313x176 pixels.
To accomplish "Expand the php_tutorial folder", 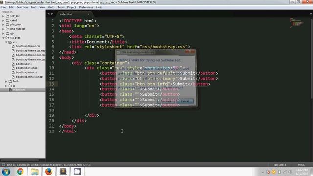I will [x=3, y=29].
